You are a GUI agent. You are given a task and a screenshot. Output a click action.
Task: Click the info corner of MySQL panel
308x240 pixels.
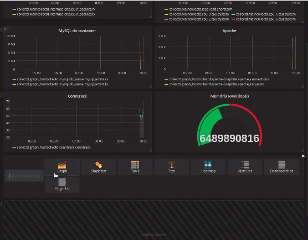pyautogui.click(x=5, y=29)
